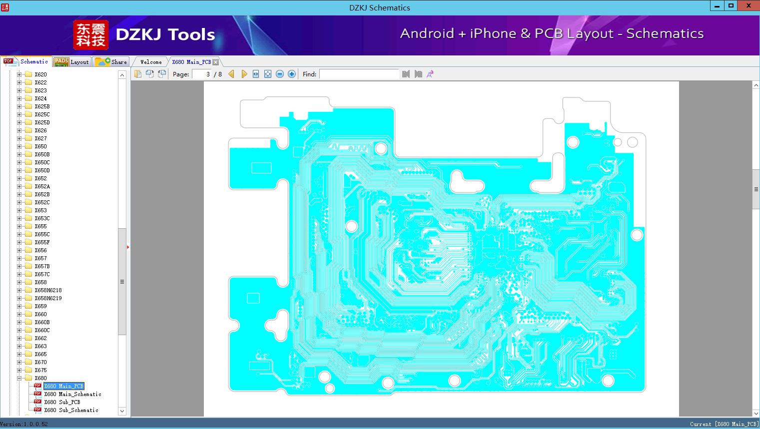This screenshot has width=760, height=429.
Task: Click the tree panel scroll-down arrow
Action: [122, 411]
